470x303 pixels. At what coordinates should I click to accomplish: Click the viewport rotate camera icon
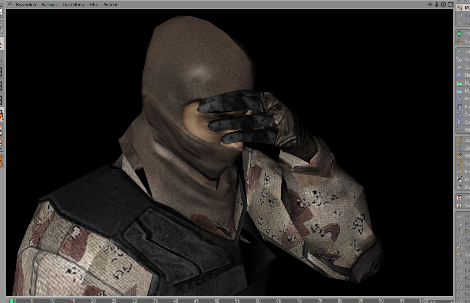pos(443,5)
